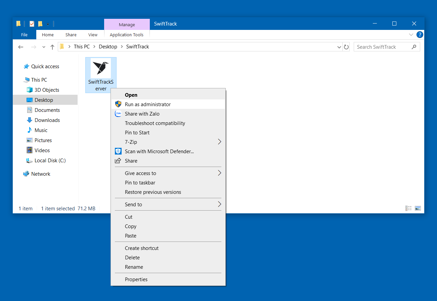437x301 pixels.
Task: Open the Properties quick access toolbar icon
Action: [x=32, y=24]
